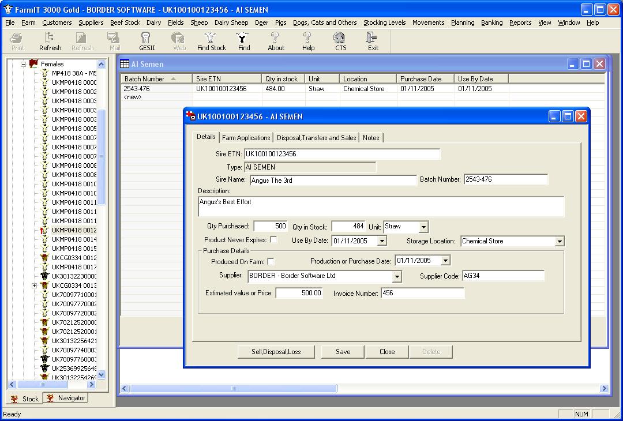Open the Supplier dropdown list
Viewport: 623px width, 421px height.
point(396,276)
